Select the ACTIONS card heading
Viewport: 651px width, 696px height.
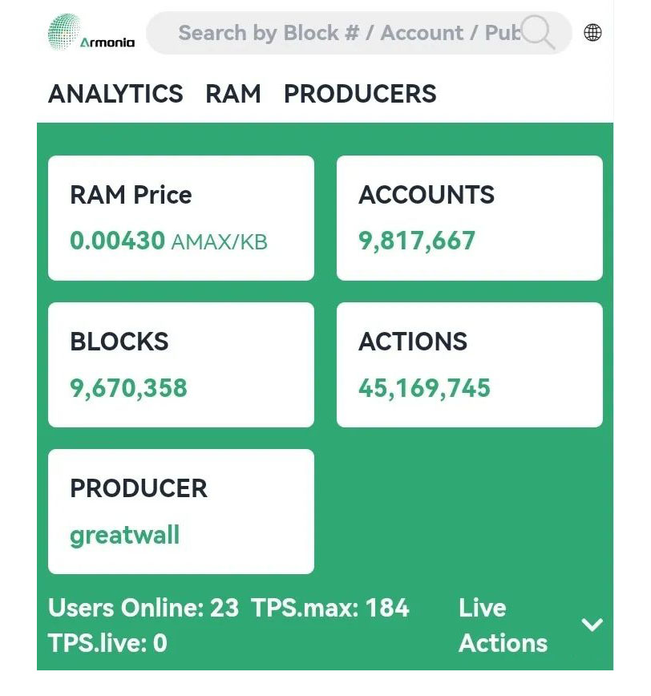coord(413,342)
